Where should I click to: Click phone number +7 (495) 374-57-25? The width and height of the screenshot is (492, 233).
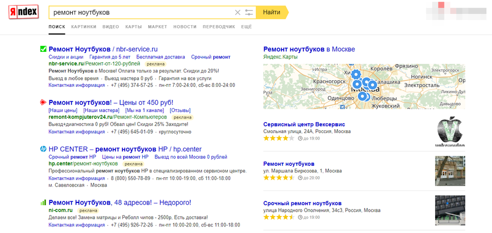[x=132, y=85]
